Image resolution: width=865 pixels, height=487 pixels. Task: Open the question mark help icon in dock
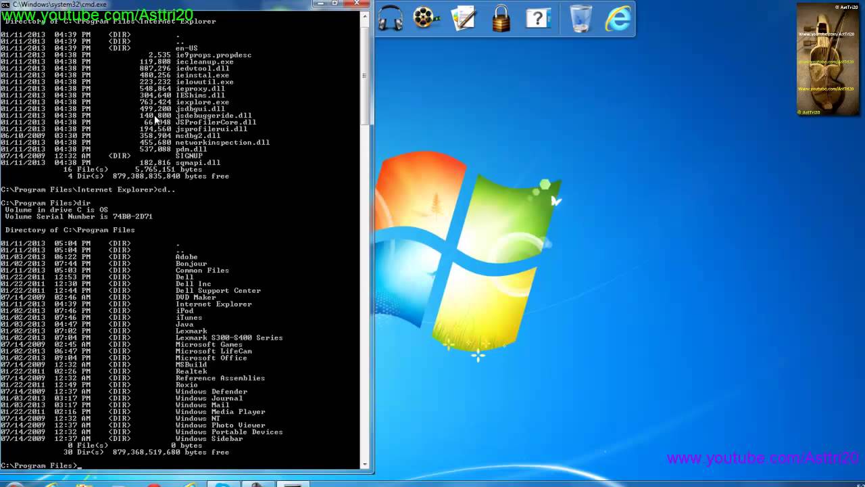(538, 18)
